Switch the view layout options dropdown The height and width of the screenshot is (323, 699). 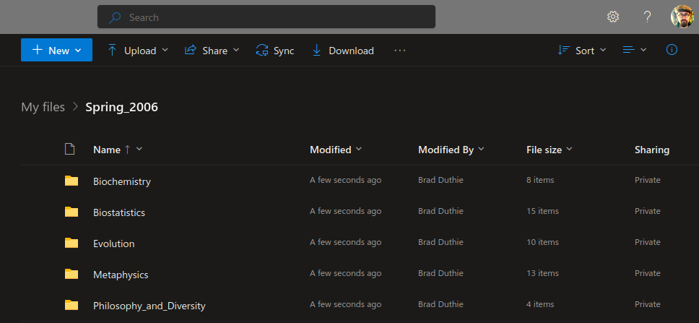pyautogui.click(x=634, y=51)
